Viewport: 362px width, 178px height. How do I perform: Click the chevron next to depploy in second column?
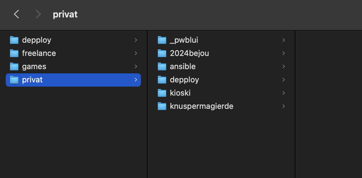click(x=283, y=80)
